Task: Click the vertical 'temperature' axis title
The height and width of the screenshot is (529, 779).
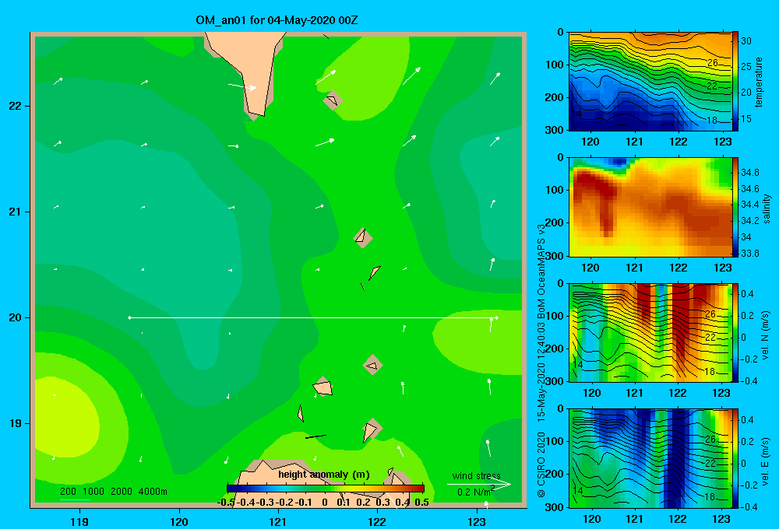Action: [759, 82]
